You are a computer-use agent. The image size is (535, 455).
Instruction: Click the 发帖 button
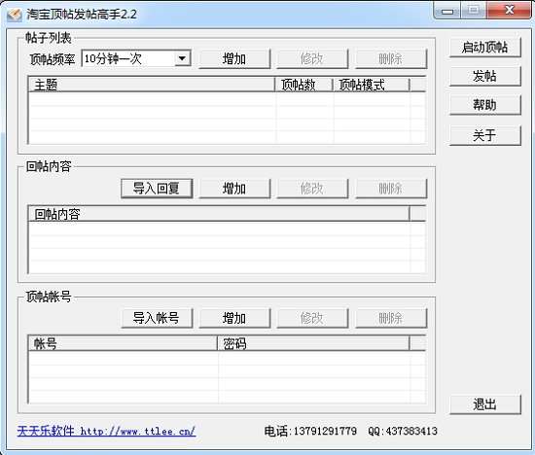(484, 76)
